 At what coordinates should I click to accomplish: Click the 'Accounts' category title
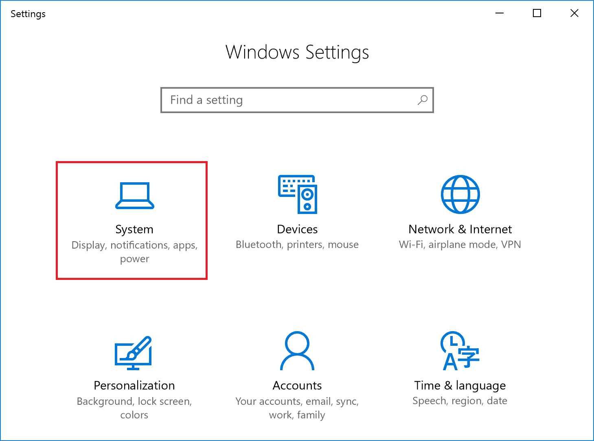[297, 385]
